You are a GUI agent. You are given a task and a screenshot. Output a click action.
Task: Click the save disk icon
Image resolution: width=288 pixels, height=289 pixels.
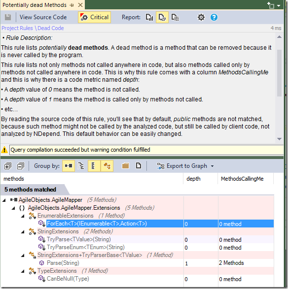pyautogui.click(x=8, y=17)
